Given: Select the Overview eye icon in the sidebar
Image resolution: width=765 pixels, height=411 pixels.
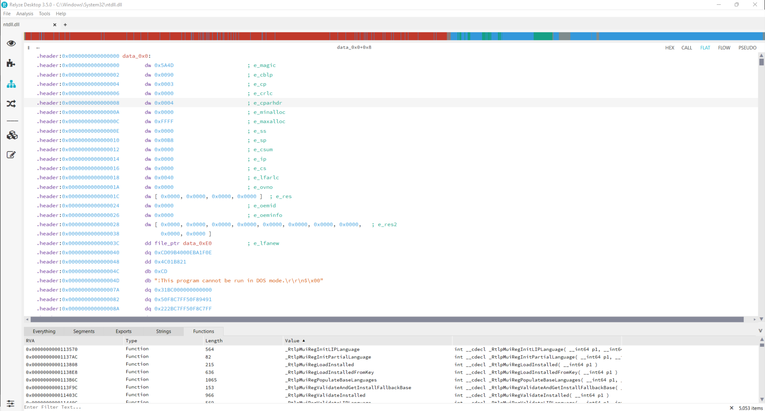Looking at the screenshot, I should point(12,43).
